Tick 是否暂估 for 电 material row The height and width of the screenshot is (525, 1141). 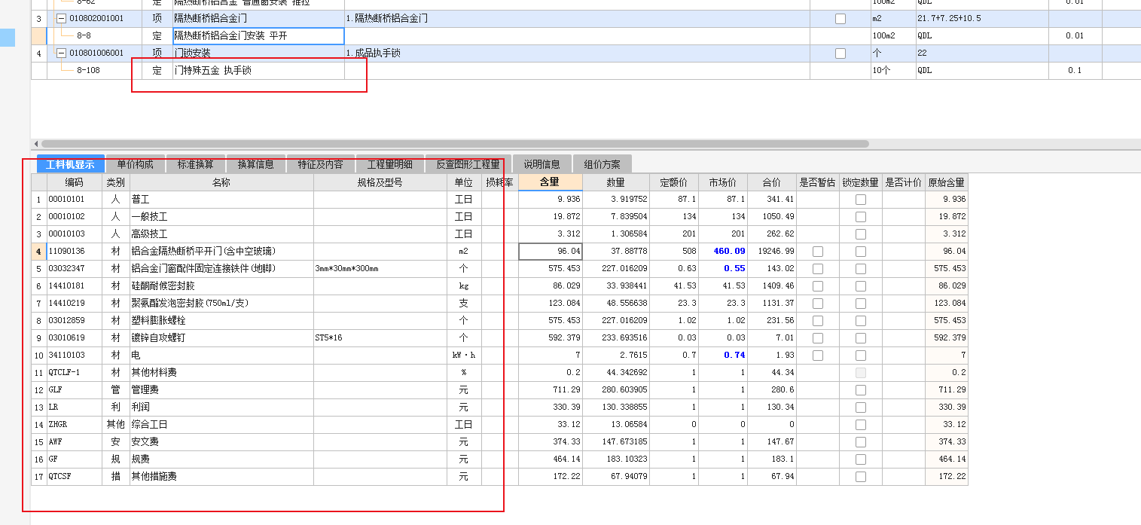818,356
